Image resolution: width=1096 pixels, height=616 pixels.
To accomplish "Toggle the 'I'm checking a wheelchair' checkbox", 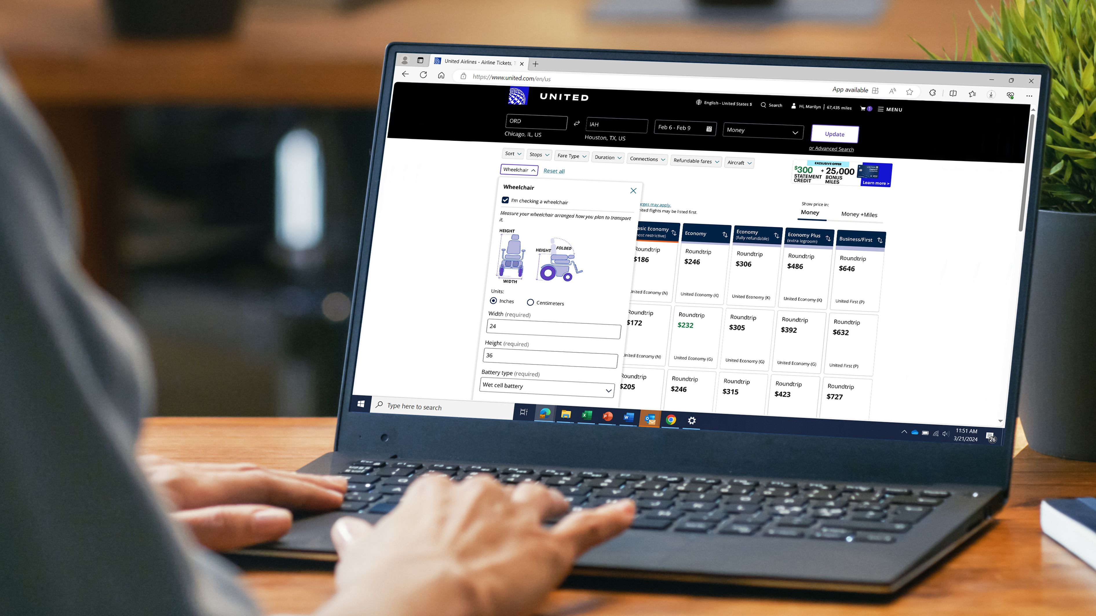I will (x=506, y=201).
